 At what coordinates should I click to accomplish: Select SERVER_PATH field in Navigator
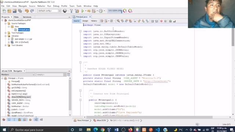[21, 100]
